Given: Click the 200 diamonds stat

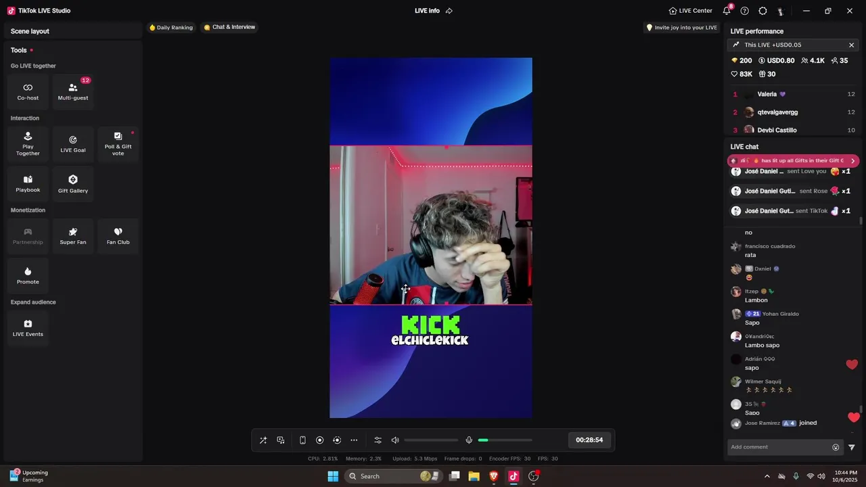Looking at the screenshot, I should [x=742, y=60].
